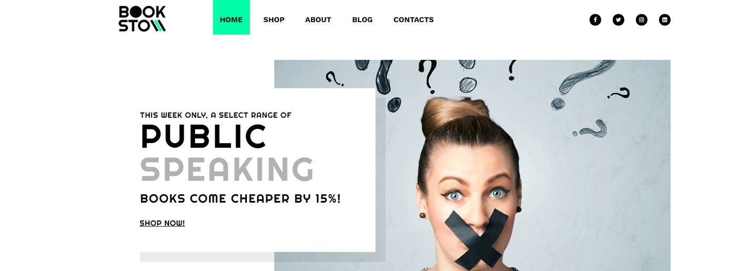
Task: Click the gray SPEAKING headline
Action: 227,169
